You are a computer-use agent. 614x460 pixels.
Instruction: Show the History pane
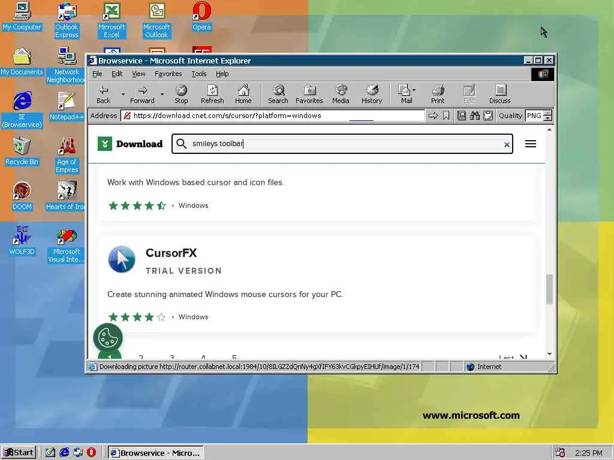(372, 95)
